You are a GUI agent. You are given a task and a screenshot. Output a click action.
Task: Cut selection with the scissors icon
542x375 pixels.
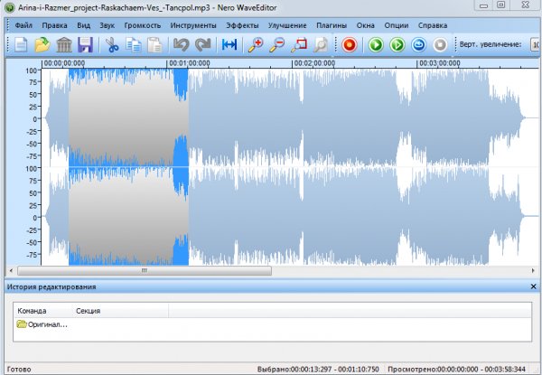112,45
